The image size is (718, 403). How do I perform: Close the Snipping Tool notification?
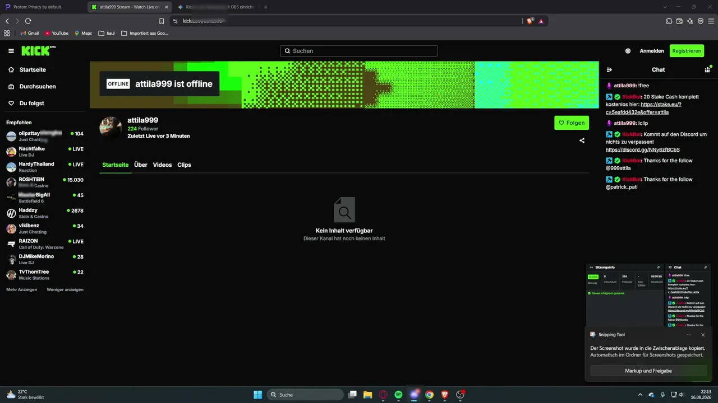(703, 335)
